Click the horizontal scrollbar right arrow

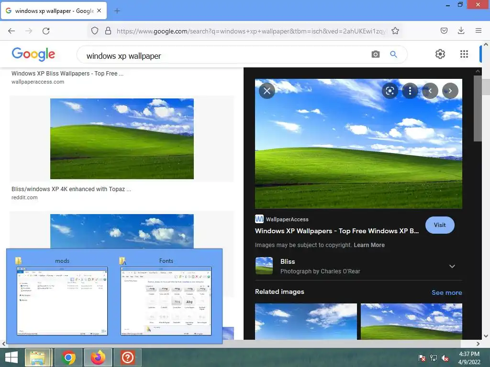(x=478, y=344)
